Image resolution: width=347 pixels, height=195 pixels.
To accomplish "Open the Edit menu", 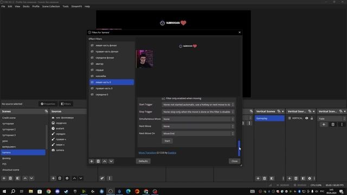I will [10, 6].
